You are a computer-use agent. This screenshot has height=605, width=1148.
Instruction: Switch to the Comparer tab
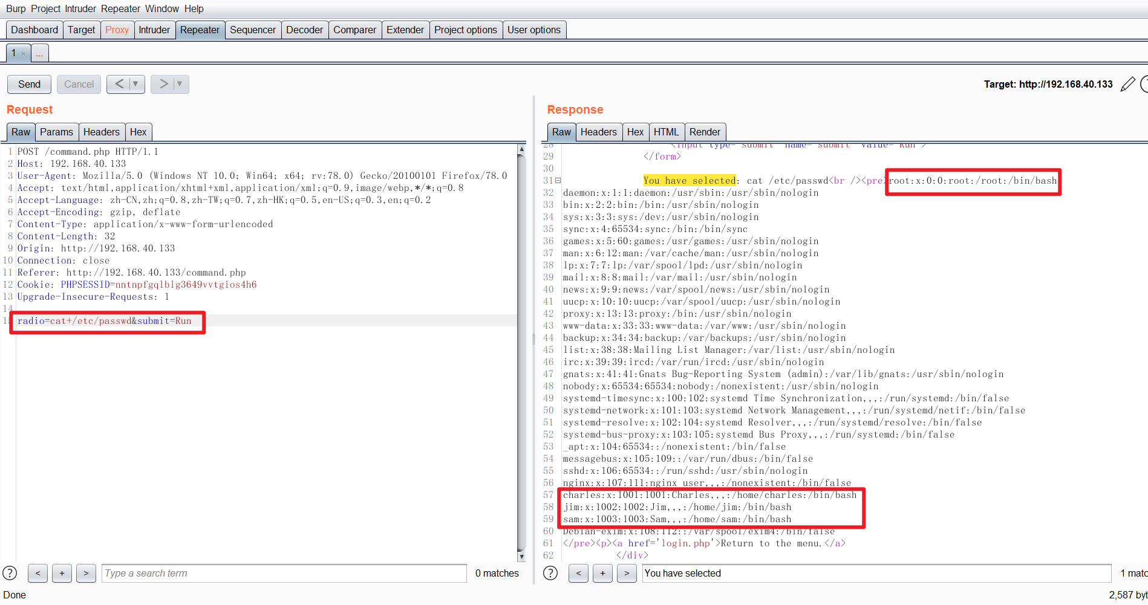pyautogui.click(x=354, y=30)
